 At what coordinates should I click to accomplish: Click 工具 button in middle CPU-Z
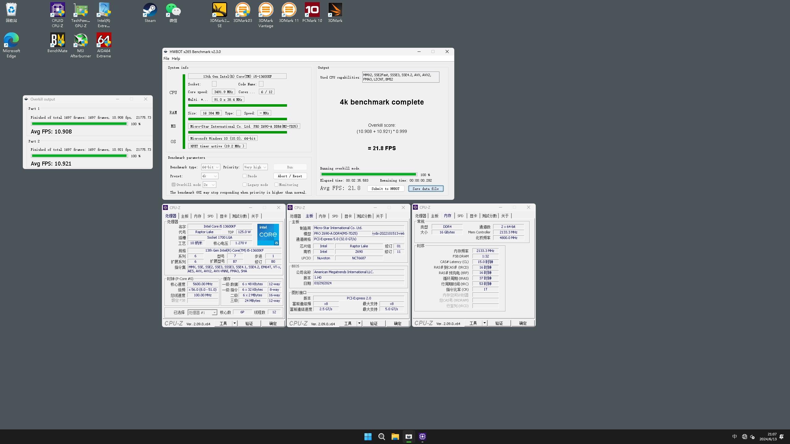click(348, 323)
